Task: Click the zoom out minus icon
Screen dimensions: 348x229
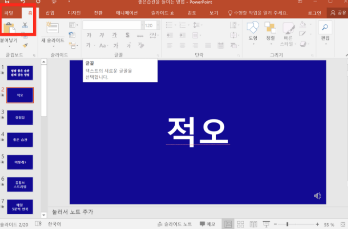Action: point(275,224)
